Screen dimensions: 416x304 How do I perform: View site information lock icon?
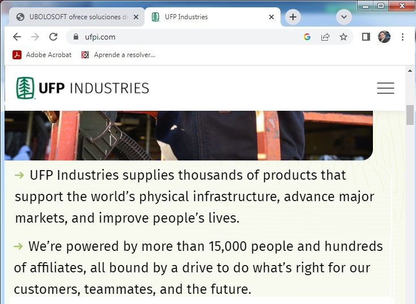pyautogui.click(x=75, y=37)
